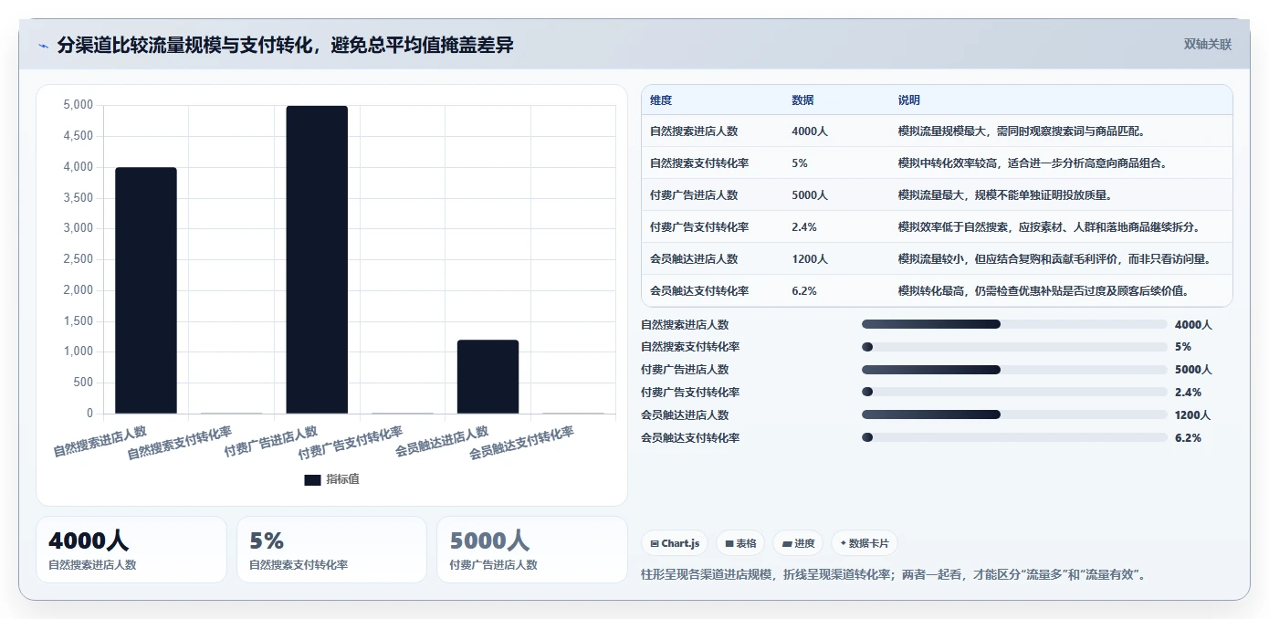Screen dimensions: 1269x619
Task: Click the 付费广告进店人数 label in the progress list
Action: point(685,370)
